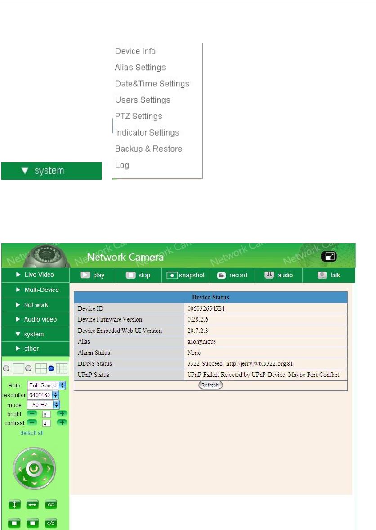Open the resolution 640*480 dropdown
The height and width of the screenshot is (530, 376).
pyautogui.click(x=43, y=395)
